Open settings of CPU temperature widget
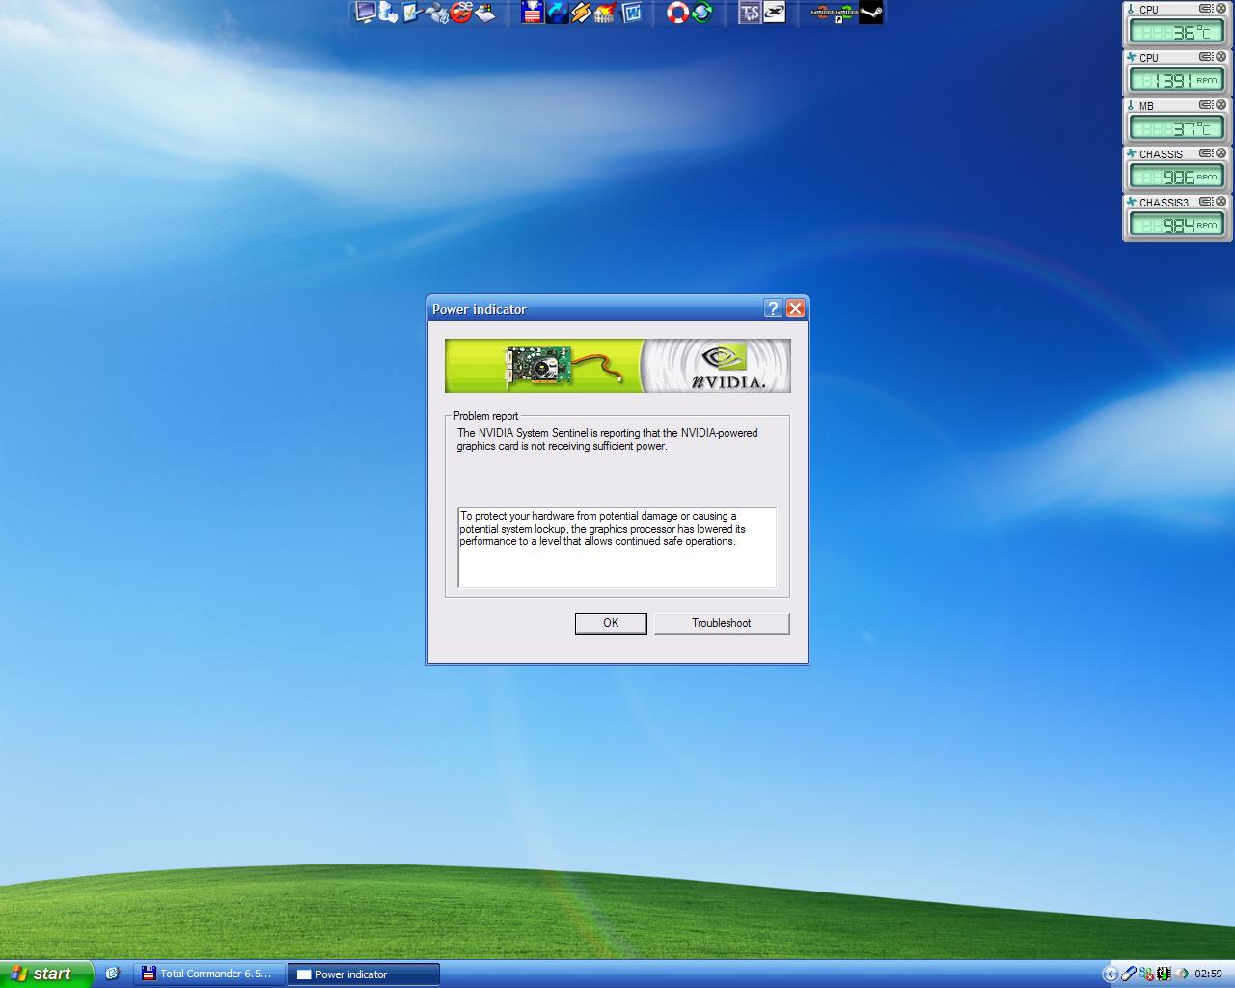 coord(1206,8)
